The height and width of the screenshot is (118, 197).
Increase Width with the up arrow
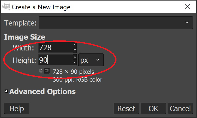75,45
